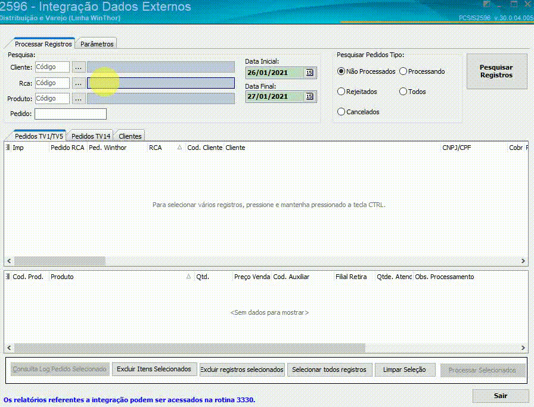Click CNPJ/CPF column header
Viewport: 534px width, 407px height.
tap(473, 148)
